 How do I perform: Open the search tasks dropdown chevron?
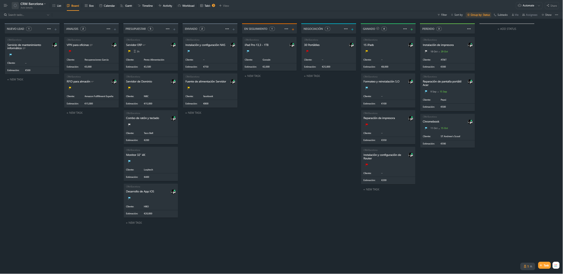click(48, 15)
